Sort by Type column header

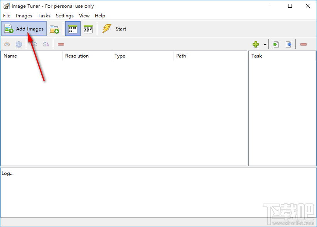pyautogui.click(x=143, y=56)
